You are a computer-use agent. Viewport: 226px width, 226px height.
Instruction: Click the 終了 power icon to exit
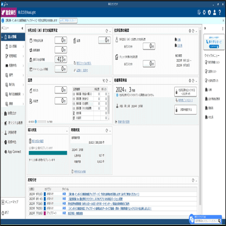pos(3,213)
